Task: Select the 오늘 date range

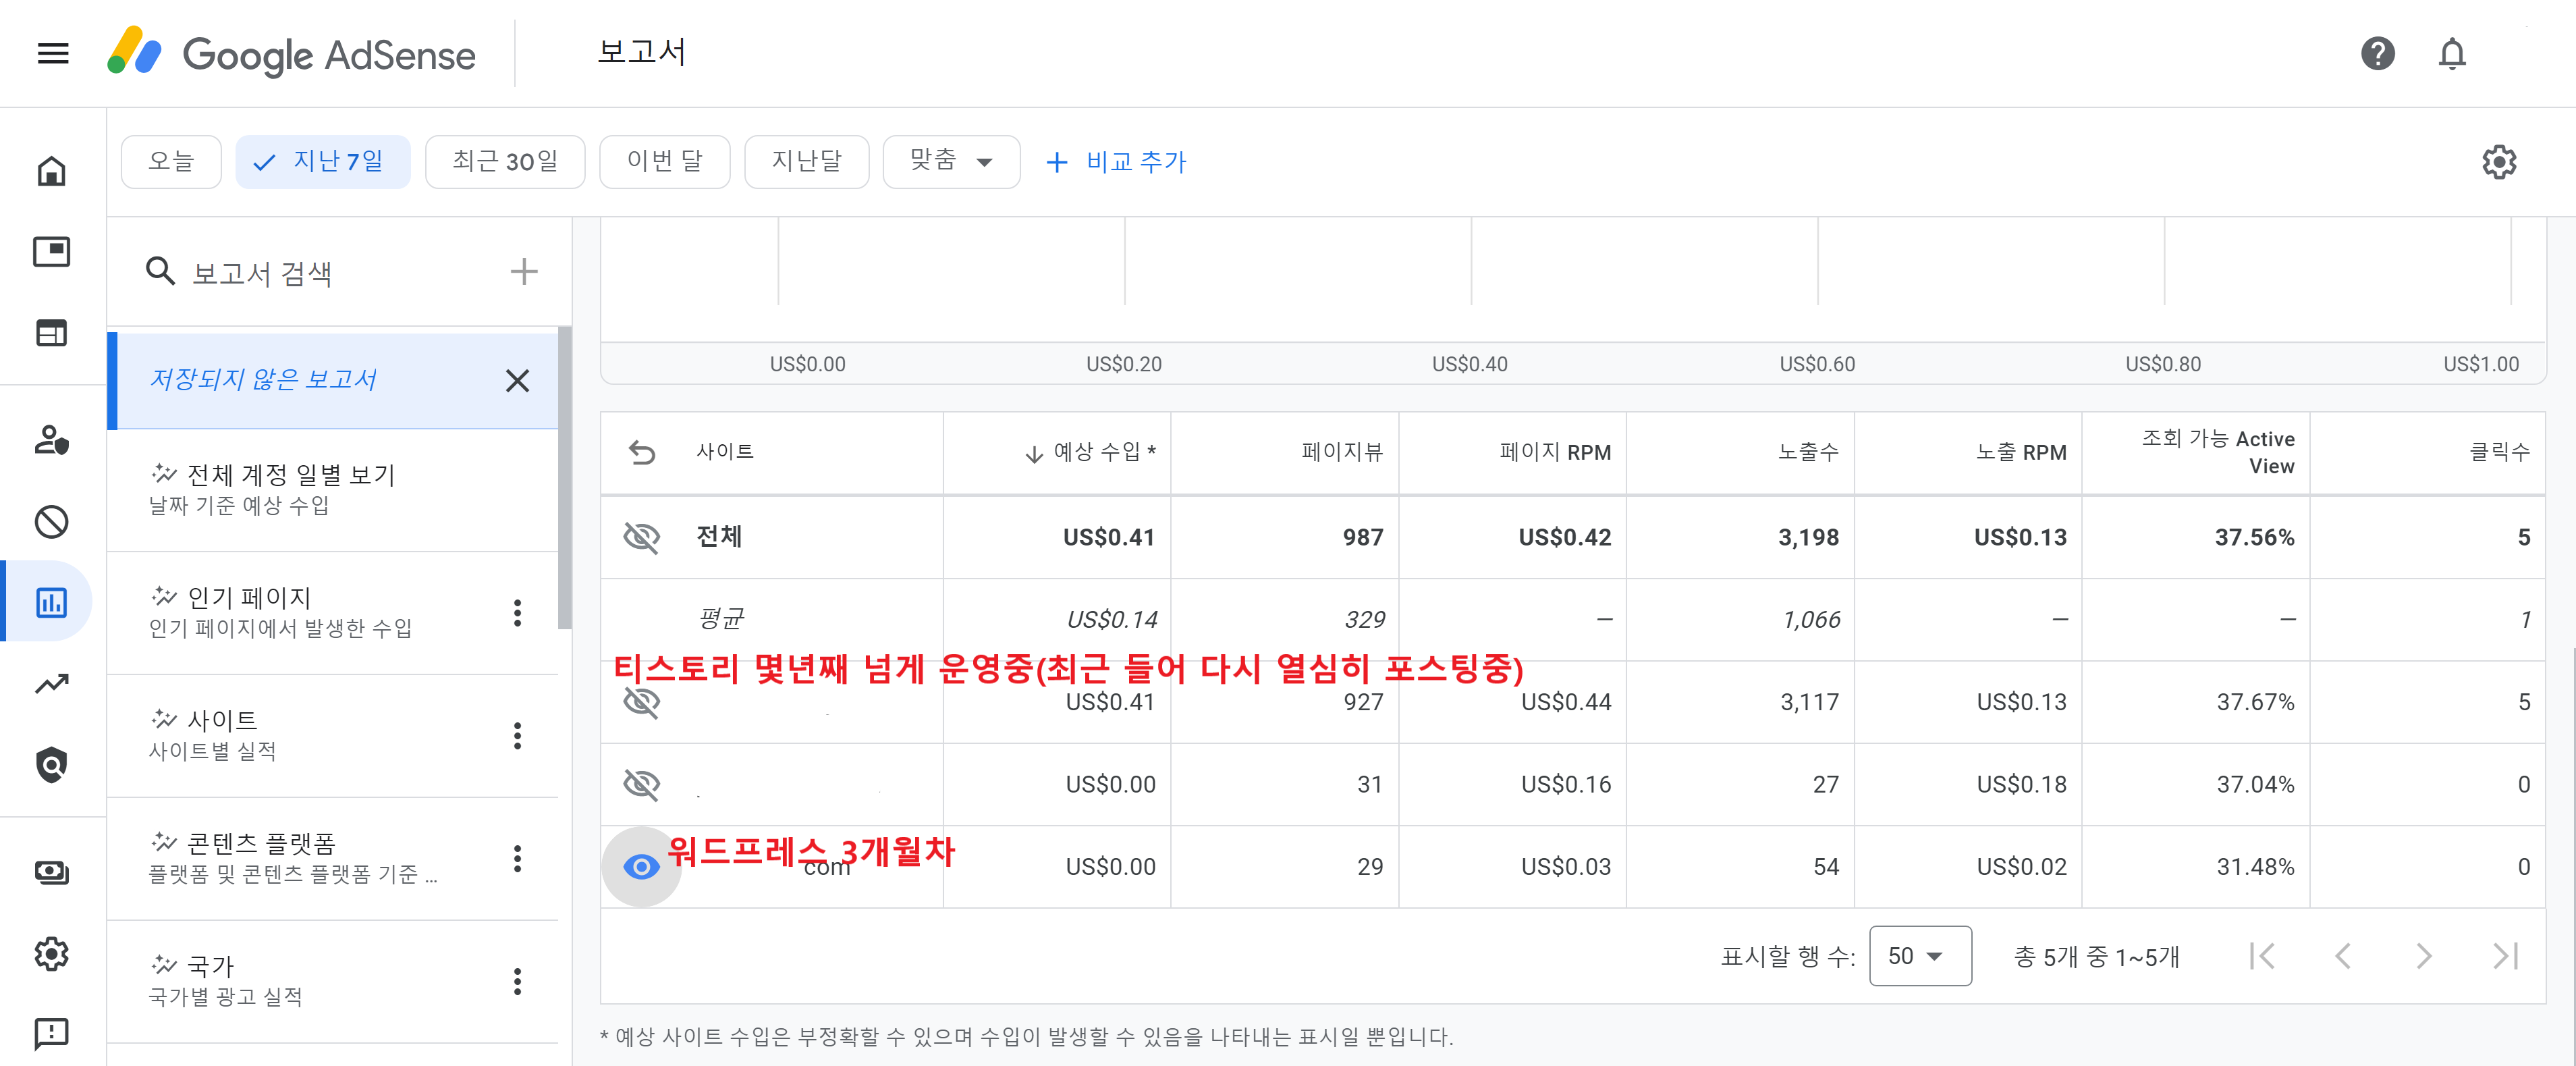Action: click(x=171, y=162)
